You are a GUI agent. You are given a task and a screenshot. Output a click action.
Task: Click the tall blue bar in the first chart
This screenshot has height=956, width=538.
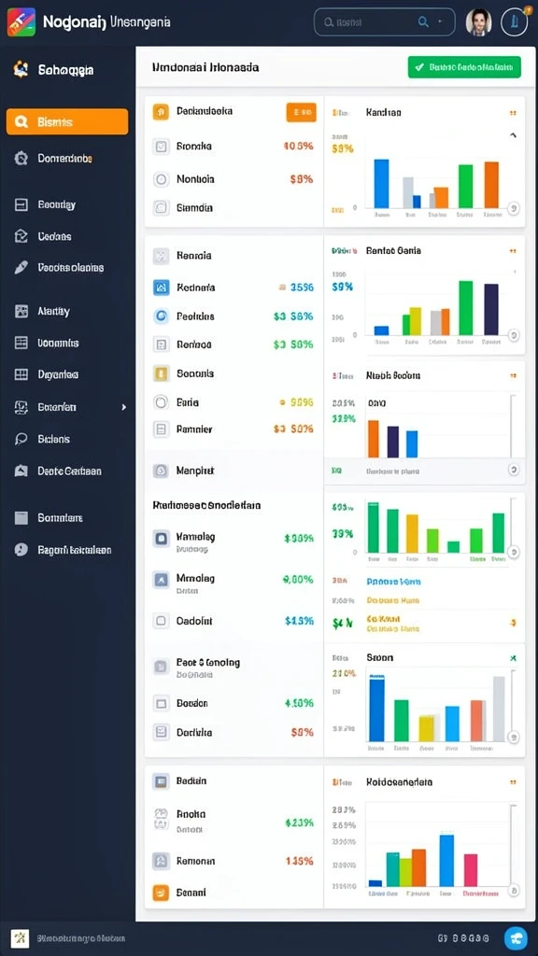(x=381, y=184)
